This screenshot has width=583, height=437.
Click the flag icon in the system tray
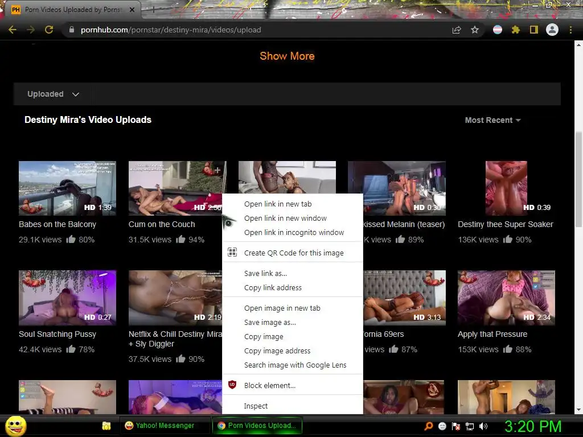point(456,426)
